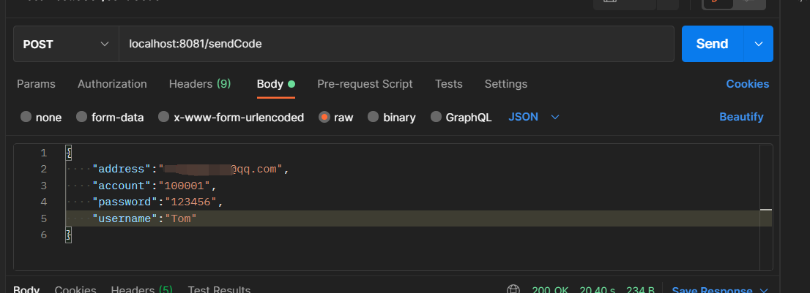810x293 pixels.
Task: Expand the Send button arrow options
Action: click(x=758, y=44)
